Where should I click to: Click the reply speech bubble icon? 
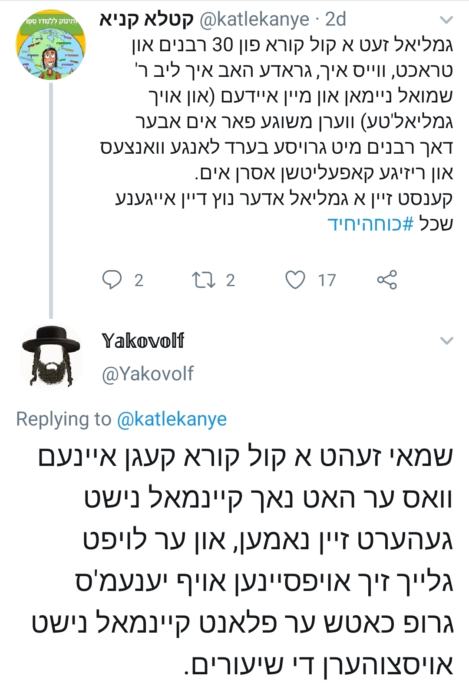pos(112,280)
